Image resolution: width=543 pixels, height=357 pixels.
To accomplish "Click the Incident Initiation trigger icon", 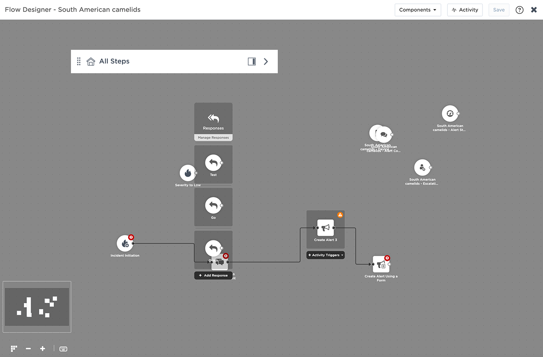I will (x=125, y=243).
